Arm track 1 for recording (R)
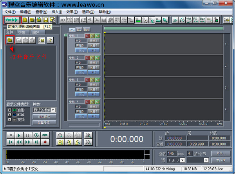This screenshot has height=174, width=235. point(87,36)
